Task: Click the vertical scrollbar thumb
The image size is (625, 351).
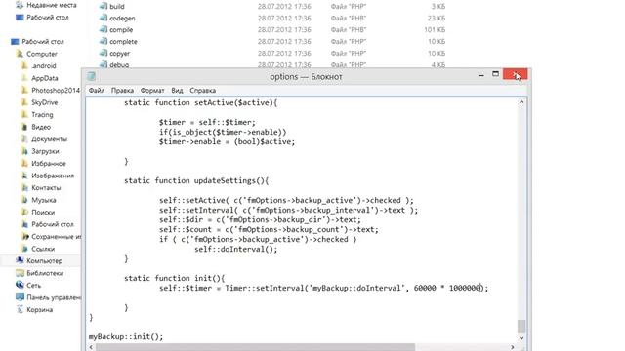Action: [x=521, y=327]
